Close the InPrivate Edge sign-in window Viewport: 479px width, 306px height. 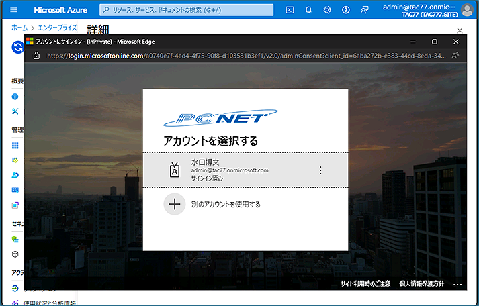(455, 42)
